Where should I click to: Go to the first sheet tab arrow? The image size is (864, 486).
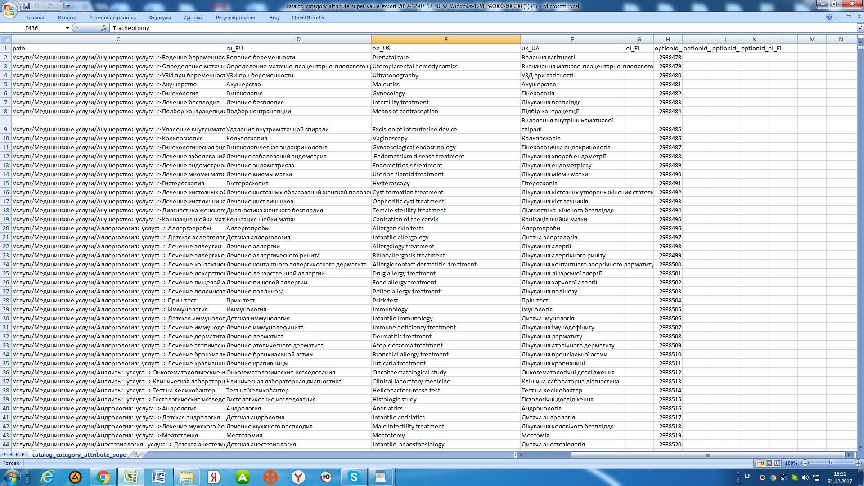coord(4,454)
